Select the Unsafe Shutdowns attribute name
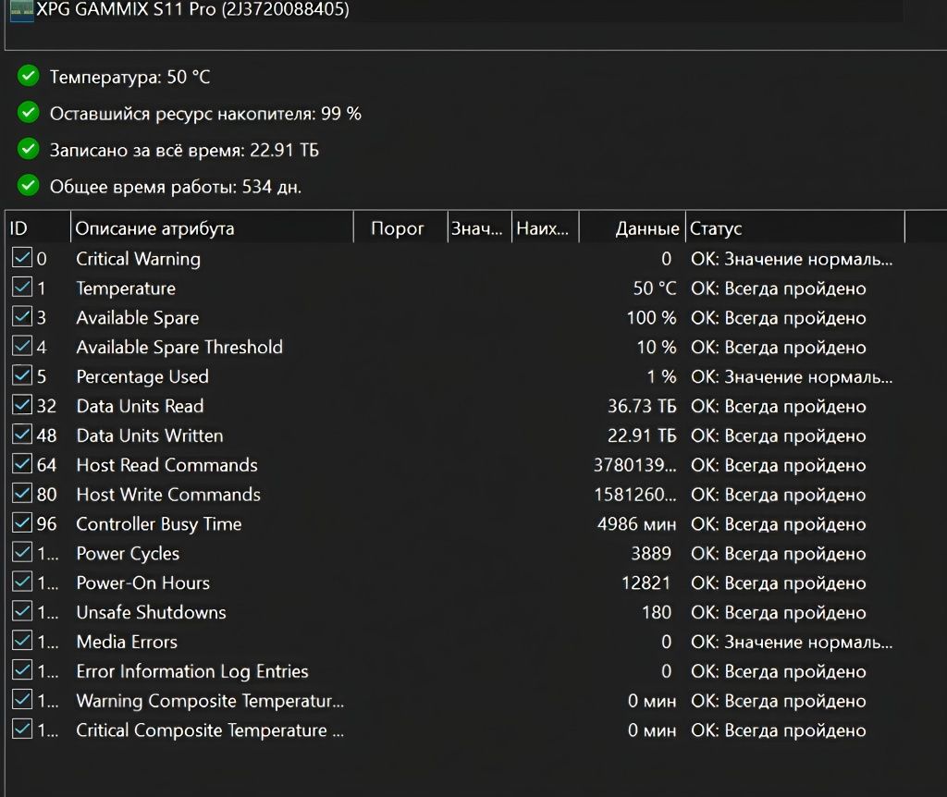The width and height of the screenshot is (947, 797). 151,612
